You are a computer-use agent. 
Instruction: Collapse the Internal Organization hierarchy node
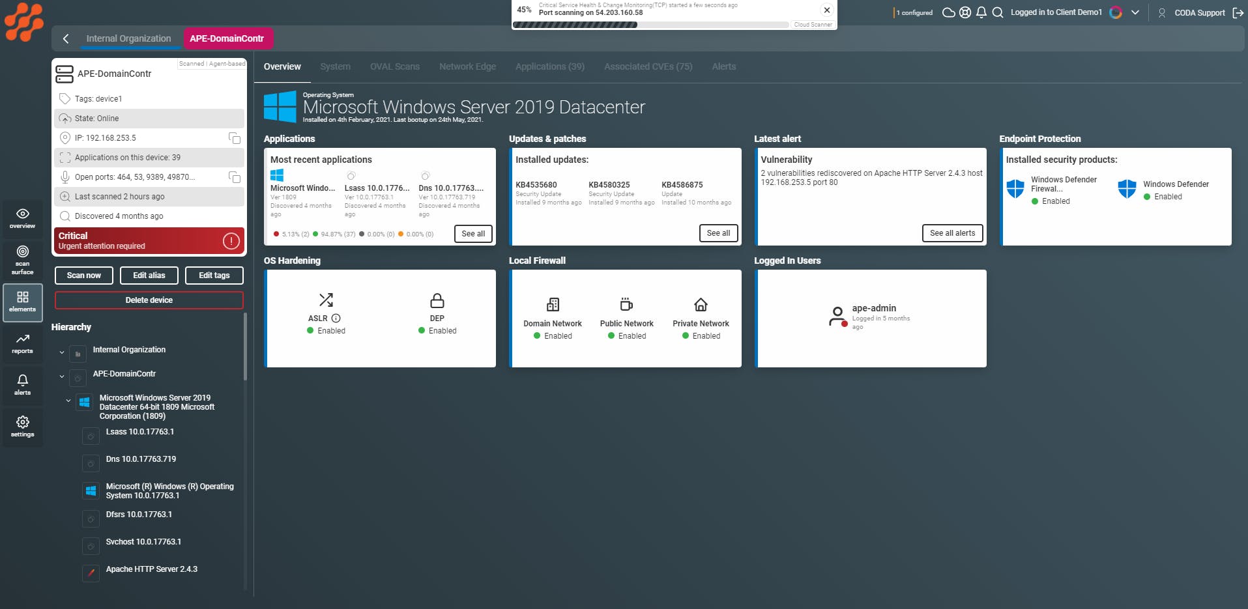[x=62, y=352]
